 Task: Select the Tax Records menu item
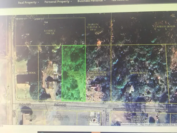click(120, 1)
